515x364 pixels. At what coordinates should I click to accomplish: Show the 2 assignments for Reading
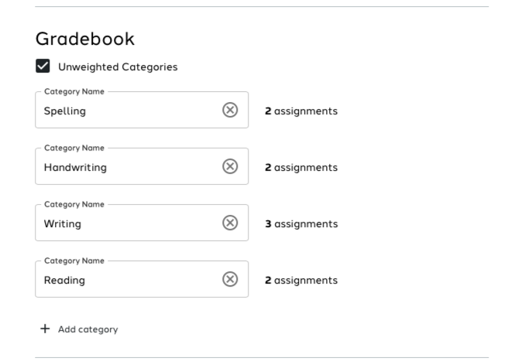[301, 280]
